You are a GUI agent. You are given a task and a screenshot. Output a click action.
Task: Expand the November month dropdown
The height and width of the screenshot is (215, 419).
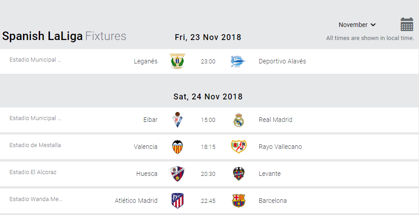(357, 25)
